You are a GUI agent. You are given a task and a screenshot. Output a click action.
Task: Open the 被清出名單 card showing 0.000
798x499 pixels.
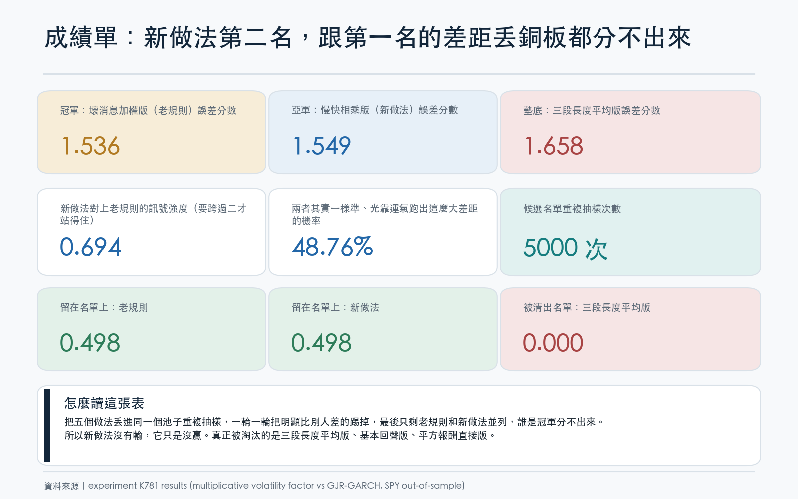pyautogui.click(x=630, y=329)
